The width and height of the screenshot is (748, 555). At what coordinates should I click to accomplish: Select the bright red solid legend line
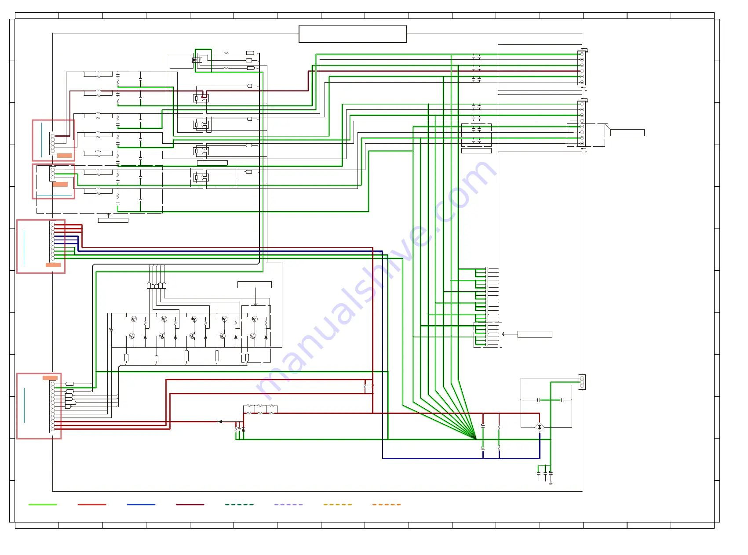click(92, 504)
